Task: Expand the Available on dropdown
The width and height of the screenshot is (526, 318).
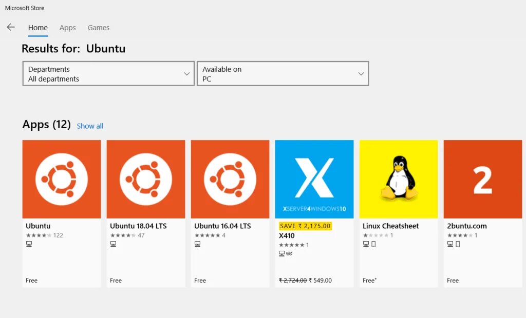Action: click(283, 74)
